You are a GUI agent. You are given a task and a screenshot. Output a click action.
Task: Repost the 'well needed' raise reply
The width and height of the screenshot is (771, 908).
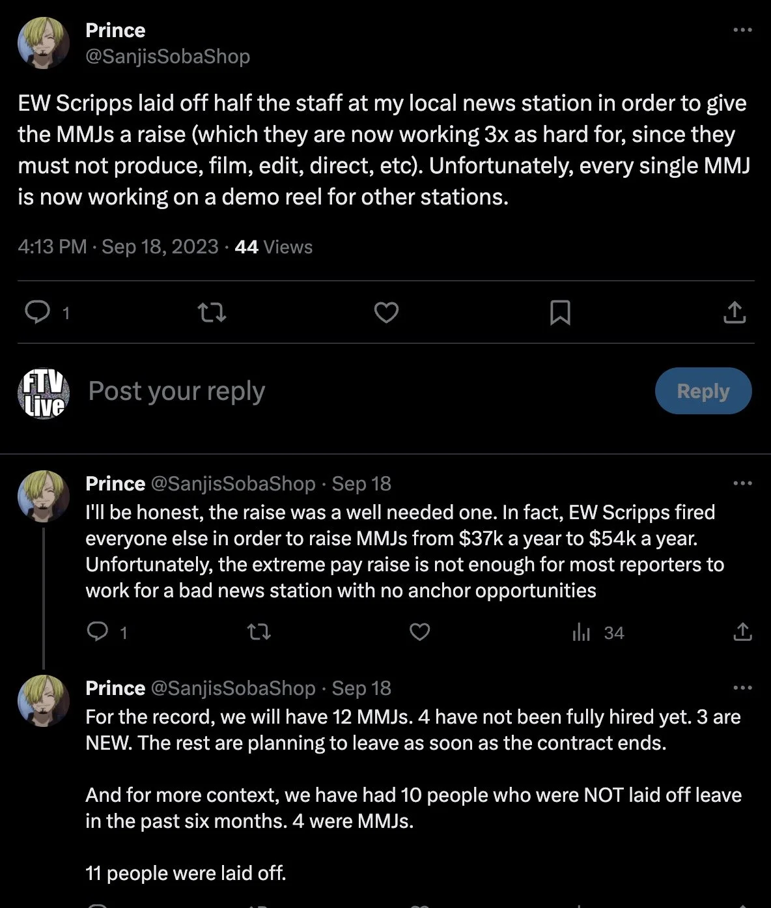click(260, 632)
